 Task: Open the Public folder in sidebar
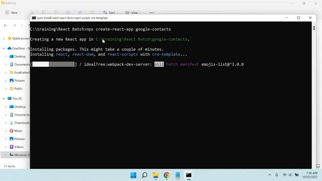(16, 88)
